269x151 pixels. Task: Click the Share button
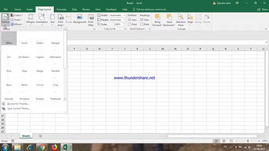(x=262, y=9)
